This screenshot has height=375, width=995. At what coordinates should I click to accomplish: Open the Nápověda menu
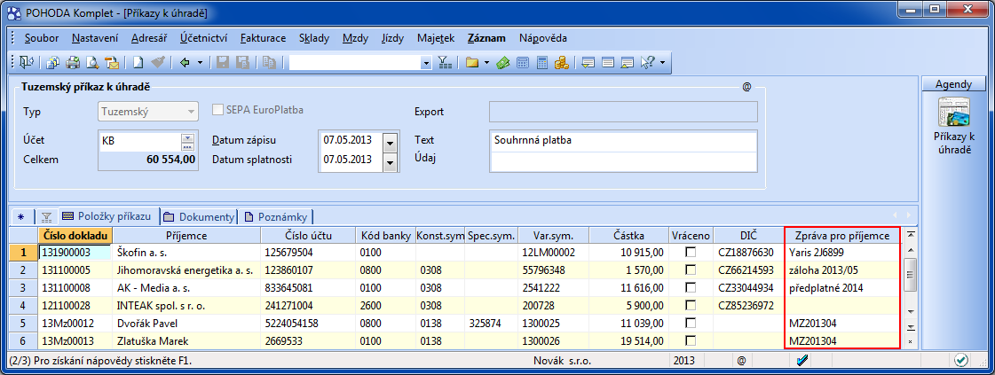[543, 38]
